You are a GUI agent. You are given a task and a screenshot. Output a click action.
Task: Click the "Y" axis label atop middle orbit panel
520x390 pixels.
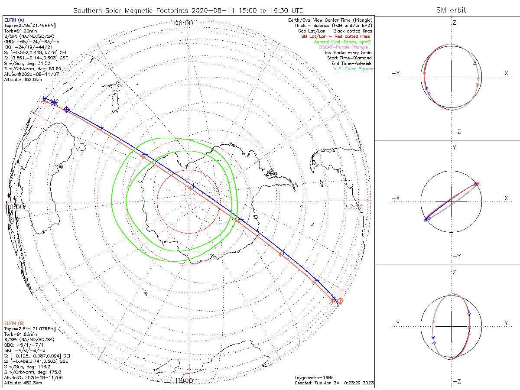[454, 148]
